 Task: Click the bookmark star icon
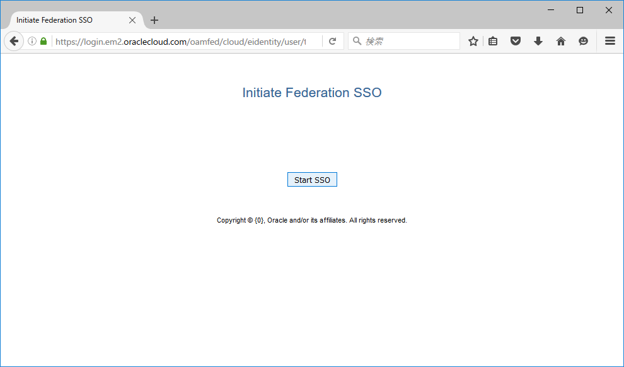(x=473, y=40)
